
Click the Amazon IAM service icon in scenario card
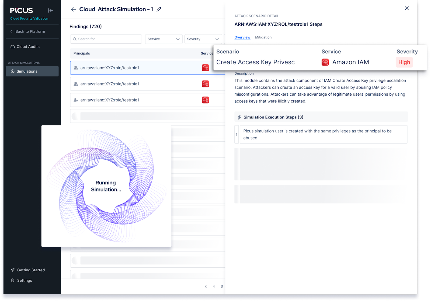325,62
